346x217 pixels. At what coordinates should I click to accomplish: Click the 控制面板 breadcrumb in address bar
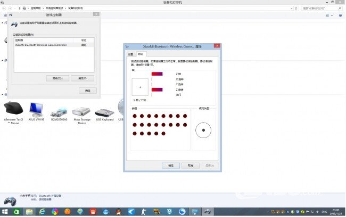36,8
